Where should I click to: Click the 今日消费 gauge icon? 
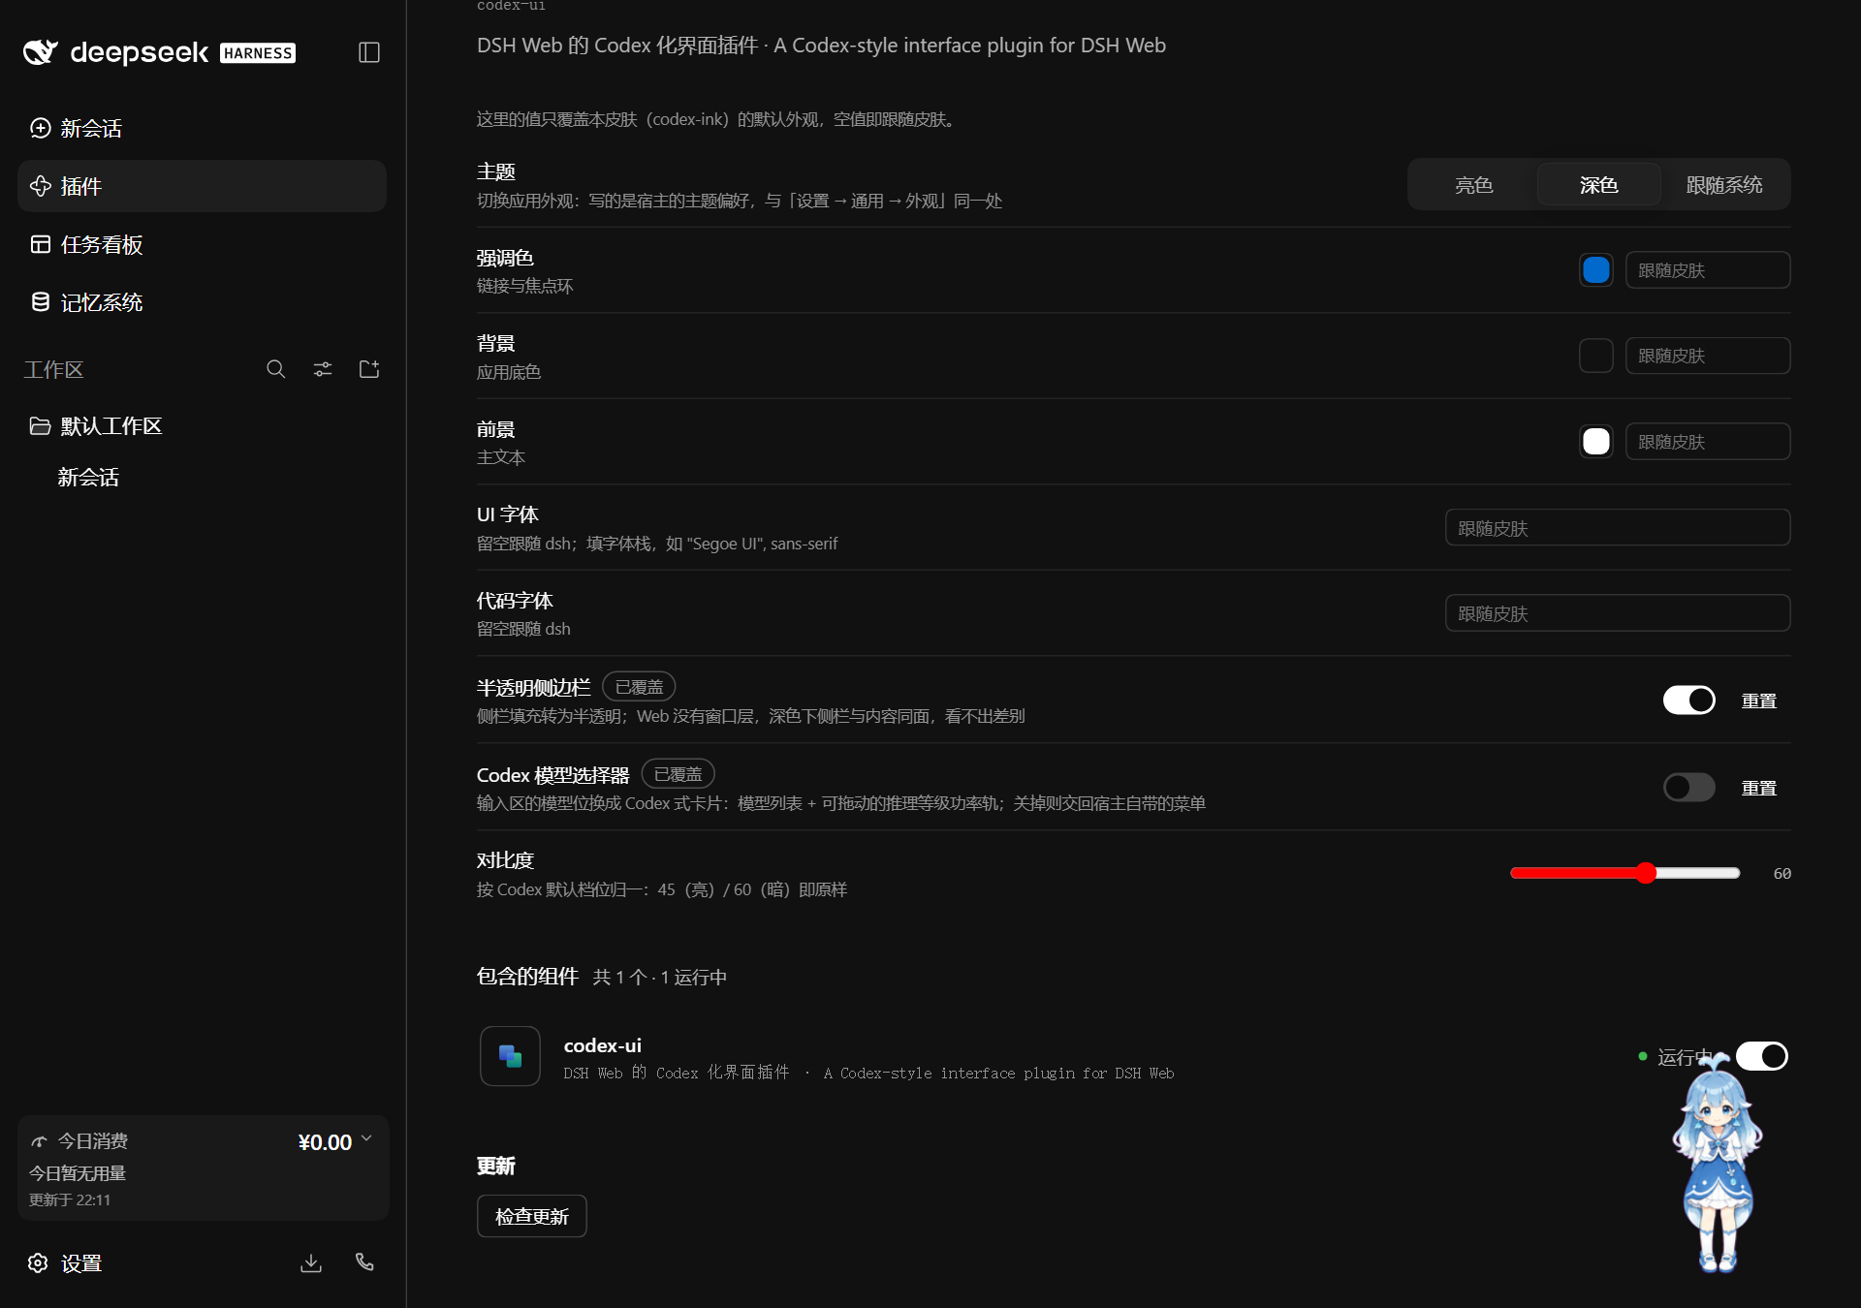tap(40, 1141)
